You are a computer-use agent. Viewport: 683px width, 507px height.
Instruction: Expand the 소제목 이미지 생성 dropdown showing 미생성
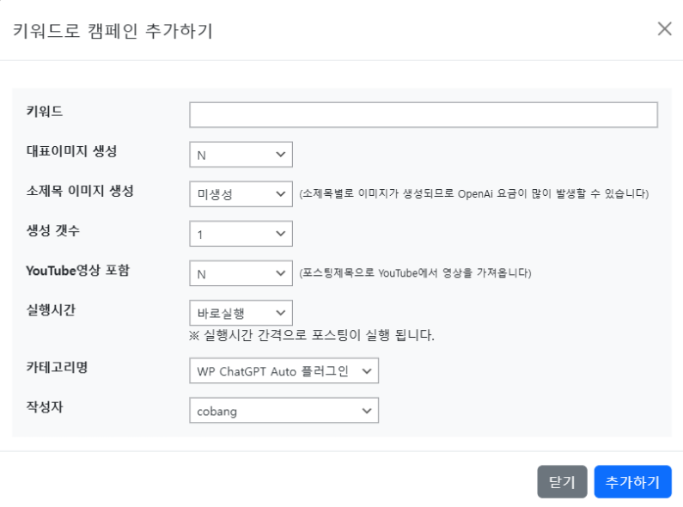pos(241,194)
